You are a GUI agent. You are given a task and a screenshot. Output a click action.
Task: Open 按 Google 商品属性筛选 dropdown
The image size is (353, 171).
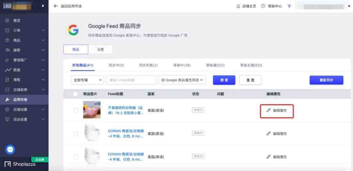(x=182, y=80)
